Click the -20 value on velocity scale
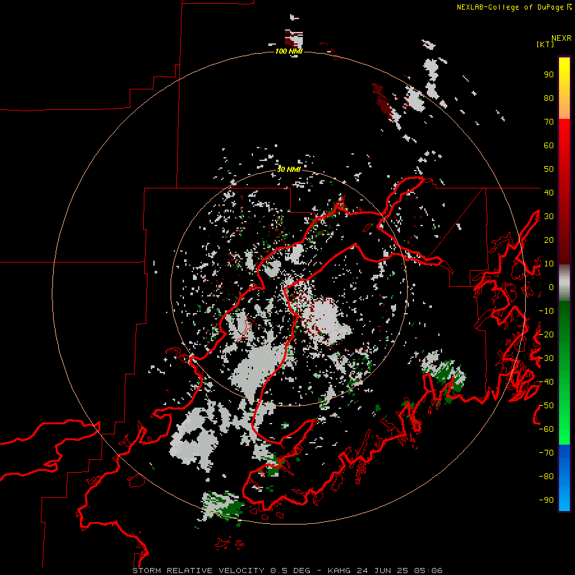575x575 pixels. click(x=546, y=334)
